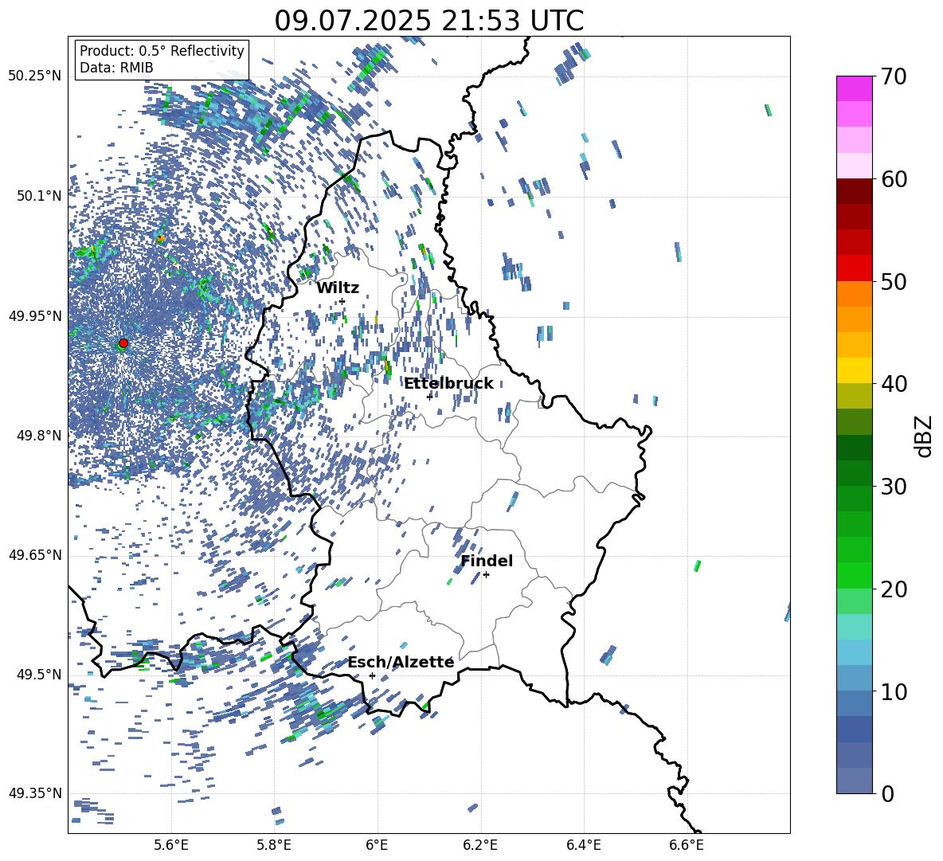Click the 50.1°N latitude label
943x861 pixels.
[40, 196]
